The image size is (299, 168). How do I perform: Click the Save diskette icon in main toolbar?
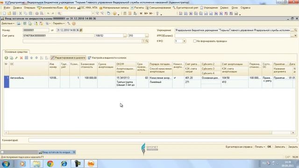click(x=14, y=14)
